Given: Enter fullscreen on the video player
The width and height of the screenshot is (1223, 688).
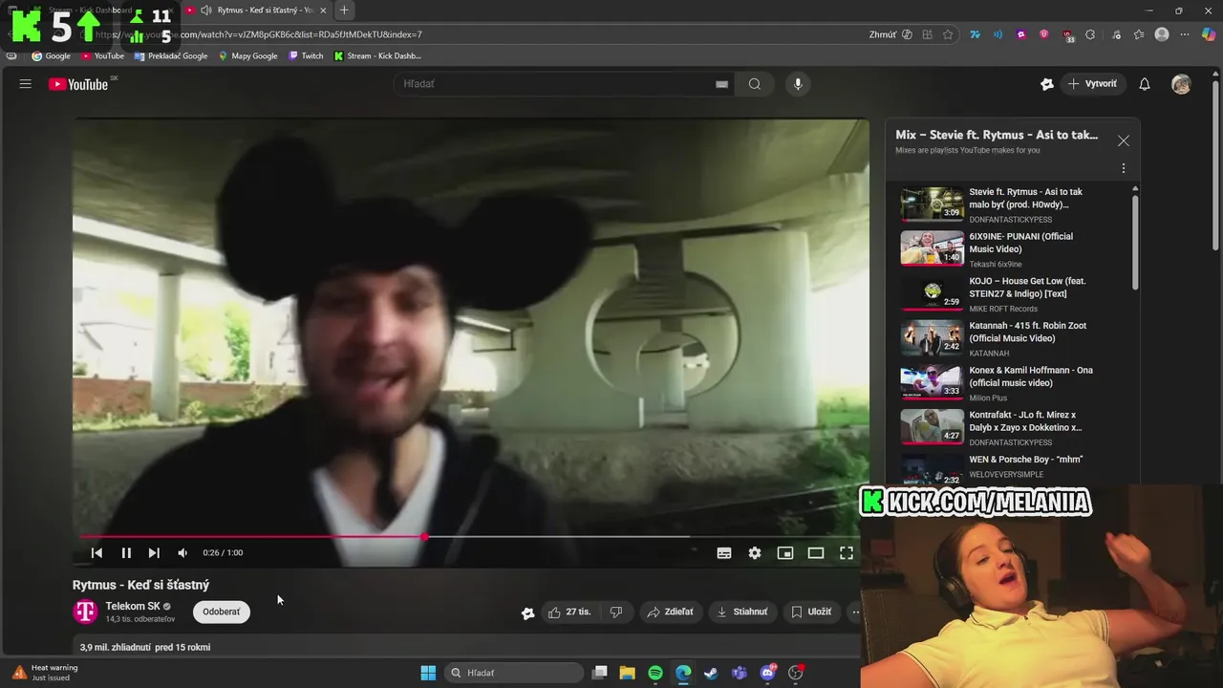Looking at the screenshot, I should 847,552.
